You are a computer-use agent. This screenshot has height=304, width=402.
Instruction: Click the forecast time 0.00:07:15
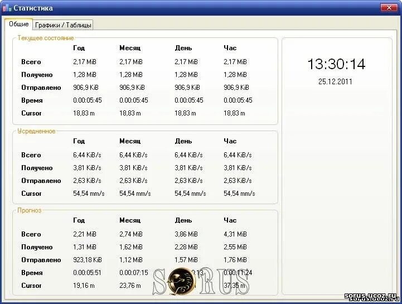(134, 273)
